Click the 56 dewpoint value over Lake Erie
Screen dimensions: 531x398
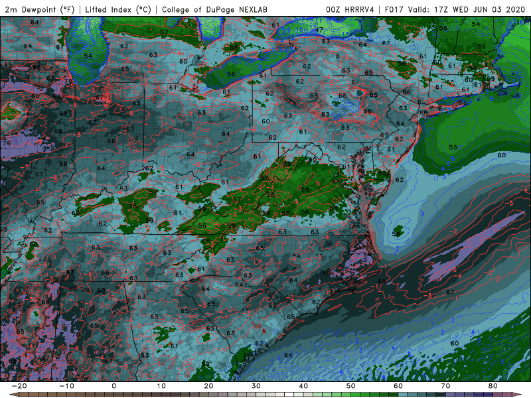(231, 74)
